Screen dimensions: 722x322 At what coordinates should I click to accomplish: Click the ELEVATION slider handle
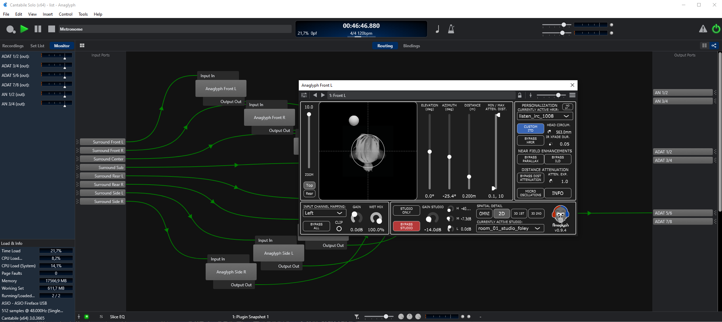coord(430,152)
